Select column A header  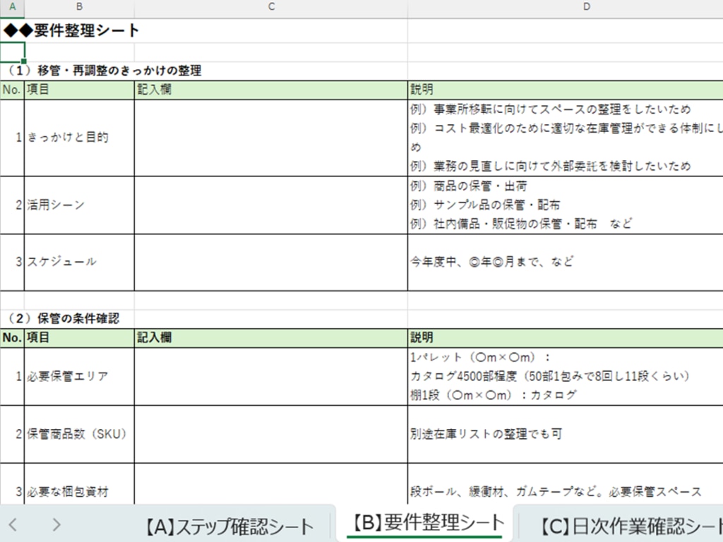tap(12, 7)
